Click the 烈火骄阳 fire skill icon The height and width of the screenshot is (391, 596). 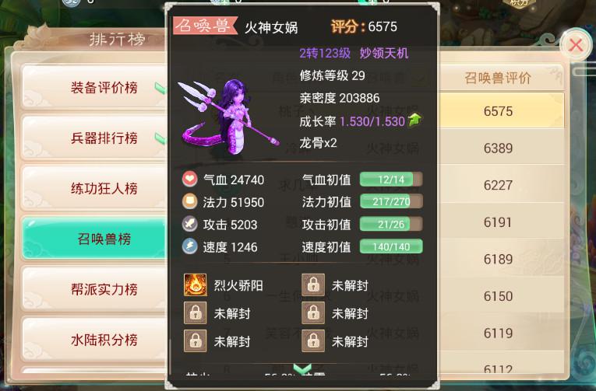tap(196, 285)
